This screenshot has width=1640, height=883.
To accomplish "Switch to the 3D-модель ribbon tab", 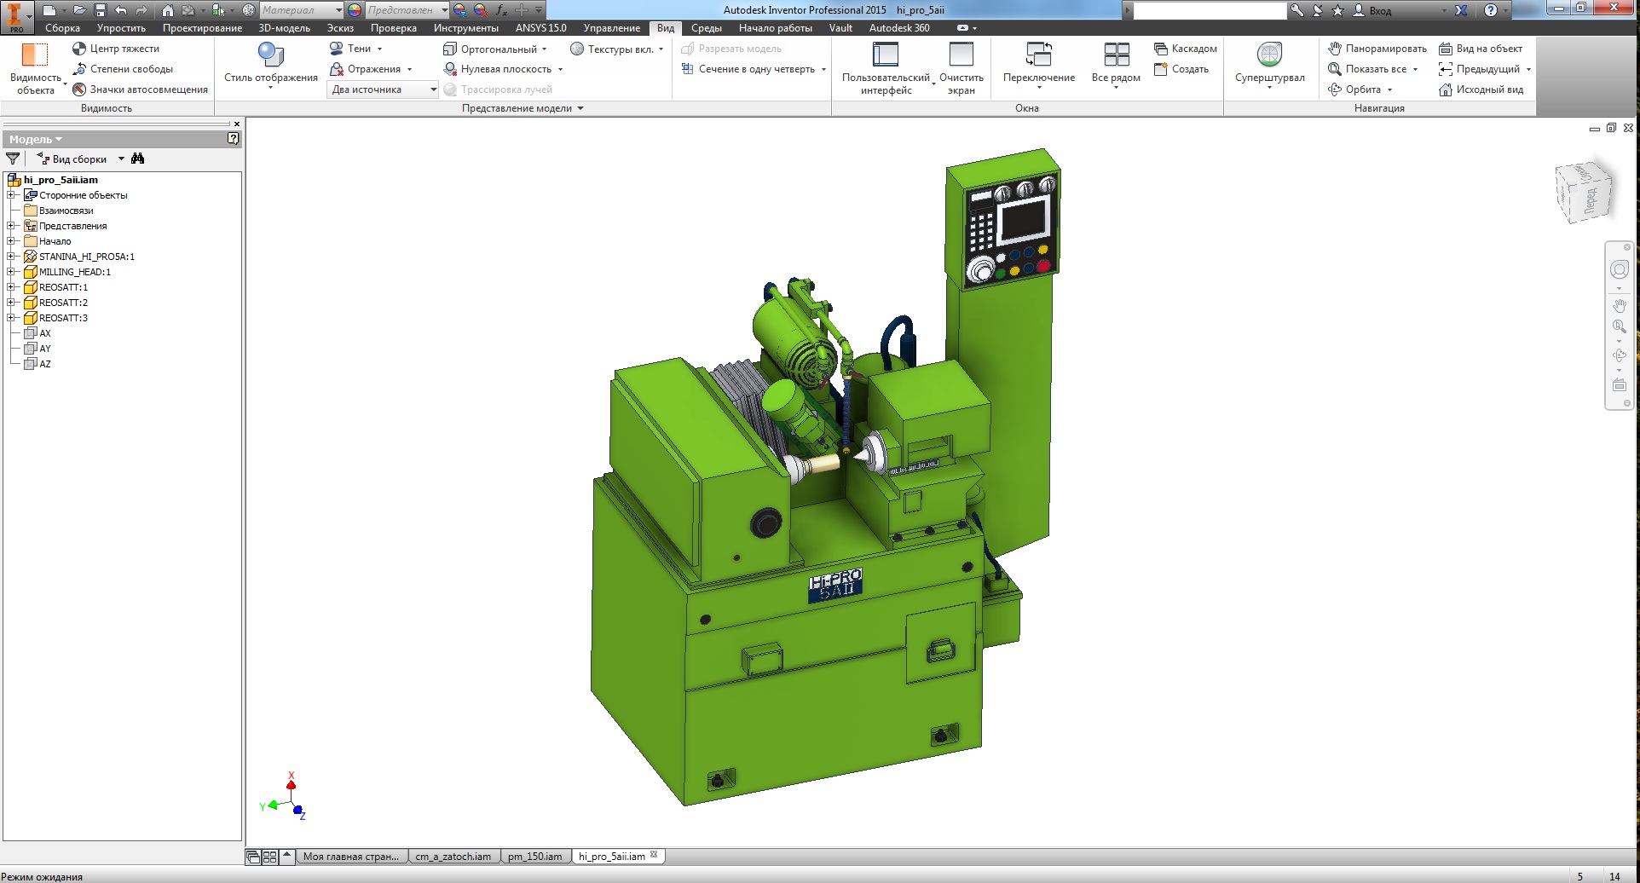I will click(x=284, y=28).
